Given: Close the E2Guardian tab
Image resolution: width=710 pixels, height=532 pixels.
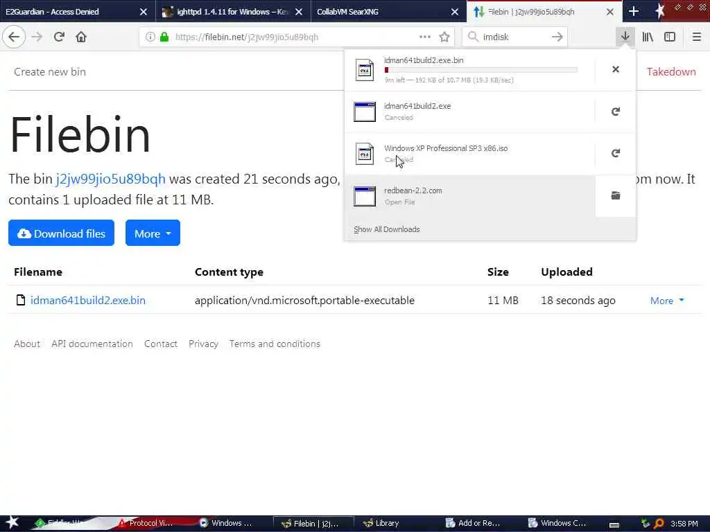Looking at the screenshot, I should pos(144,12).
